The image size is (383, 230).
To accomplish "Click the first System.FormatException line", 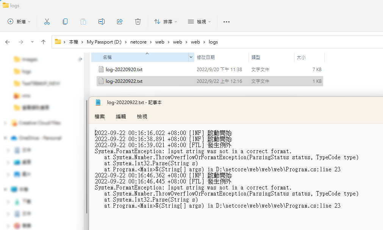I will click(193, 151).
